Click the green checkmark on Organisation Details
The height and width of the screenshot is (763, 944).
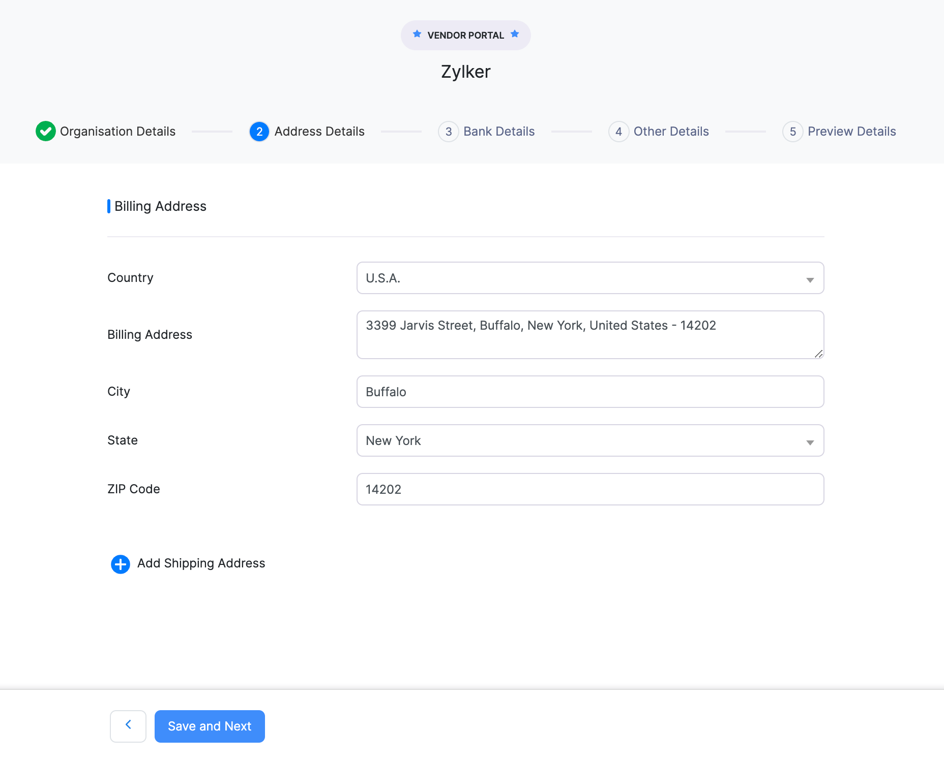coord(45,131)
